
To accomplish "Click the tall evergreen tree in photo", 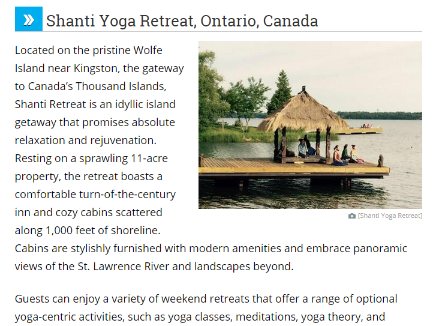I will click(281, 92).
